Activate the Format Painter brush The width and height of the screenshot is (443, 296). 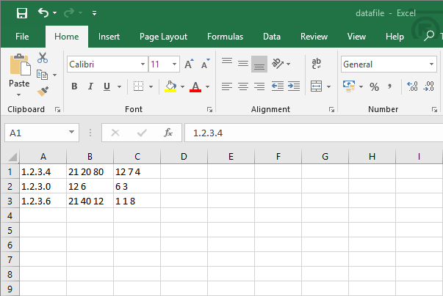pyautogui.click(x=43, y=92)
